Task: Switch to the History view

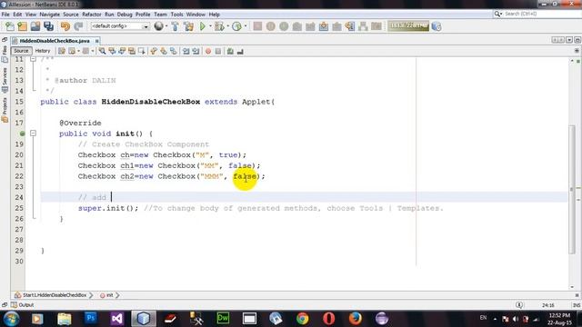Action: pos(43,51)
